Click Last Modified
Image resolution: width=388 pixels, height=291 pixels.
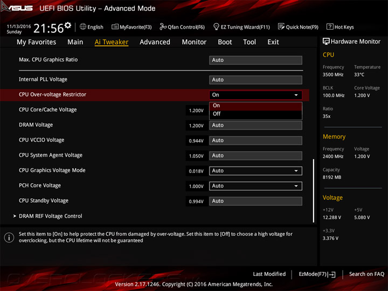(269, 274)
